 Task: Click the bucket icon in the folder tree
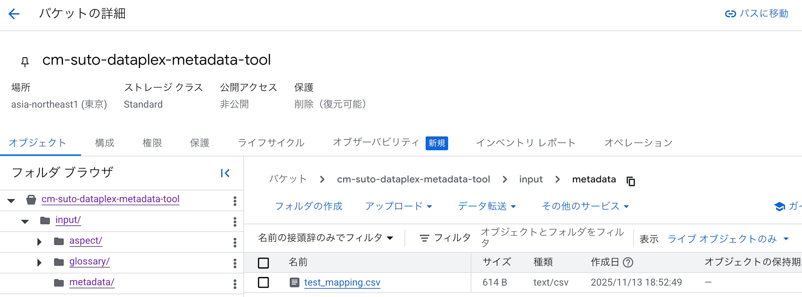coord(31,199)
